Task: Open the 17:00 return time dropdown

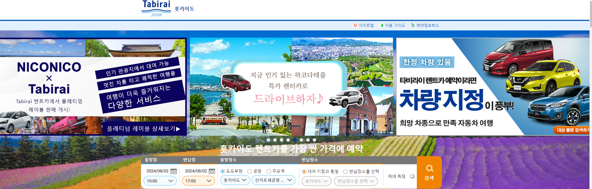Action: [198, 181]
